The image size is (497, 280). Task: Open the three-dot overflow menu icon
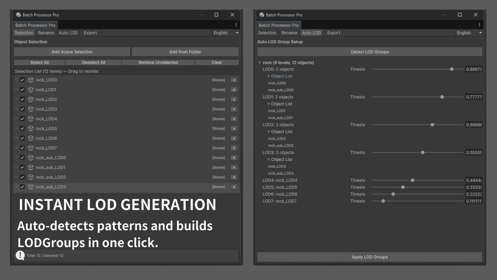(x=236, y=25)
